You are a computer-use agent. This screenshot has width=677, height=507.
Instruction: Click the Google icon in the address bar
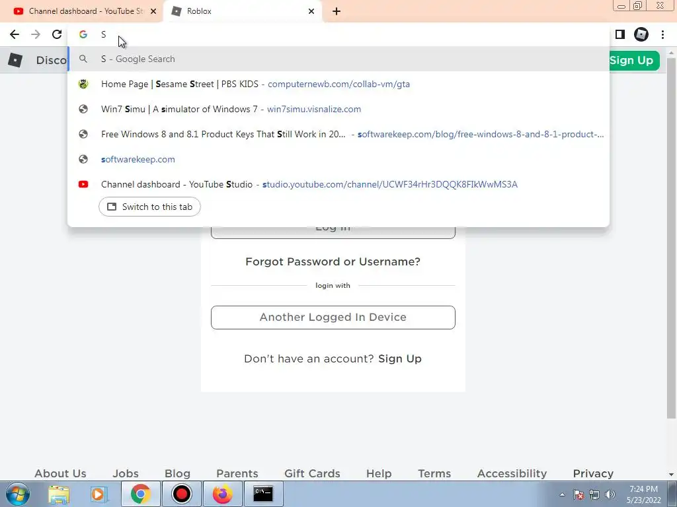[83, 34]
